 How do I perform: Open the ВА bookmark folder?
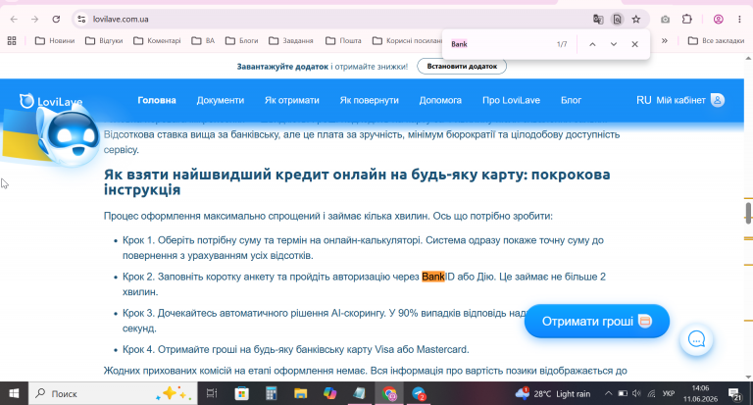[203, 41]
